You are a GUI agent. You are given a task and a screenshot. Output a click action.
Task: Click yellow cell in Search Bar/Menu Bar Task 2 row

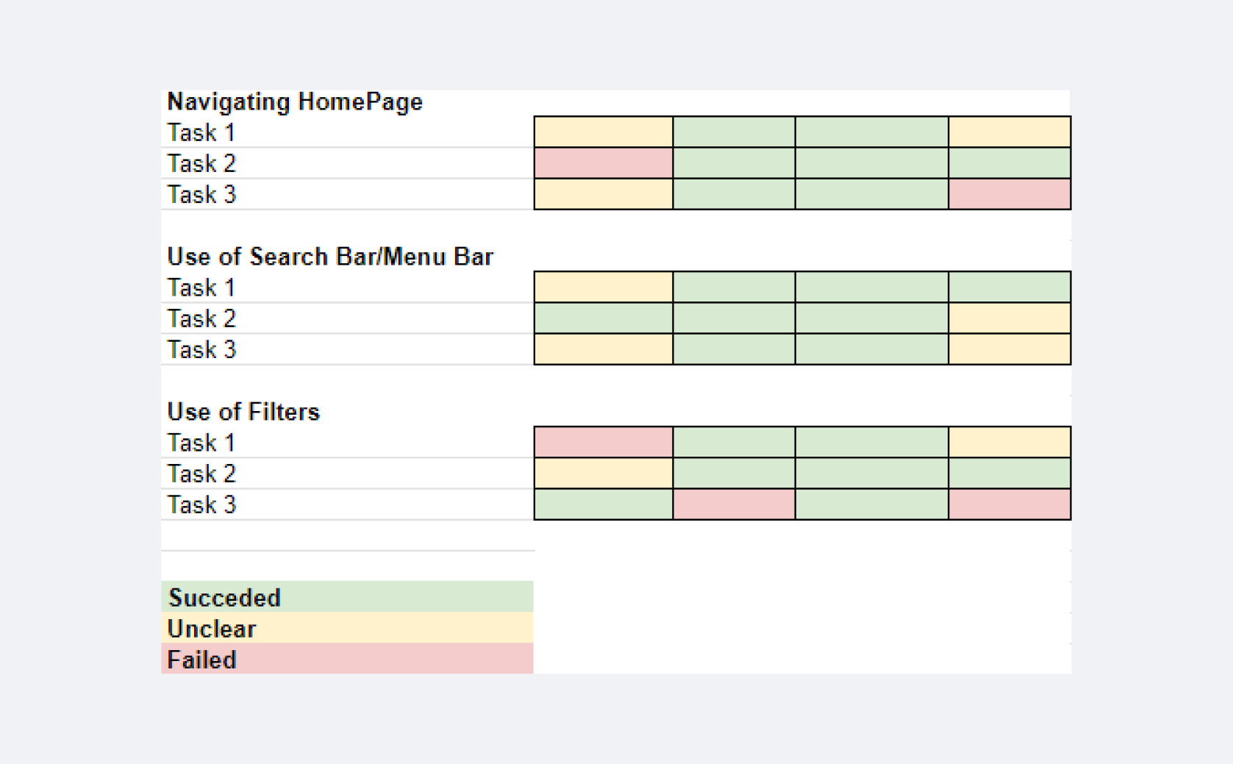(x=1009, y=318)
